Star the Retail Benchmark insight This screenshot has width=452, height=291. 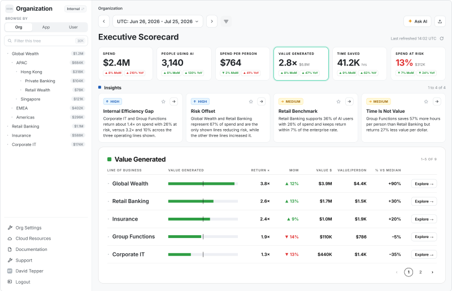(338, 102)
